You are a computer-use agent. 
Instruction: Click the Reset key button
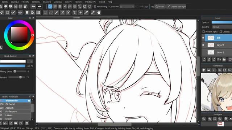coord(160,6)
